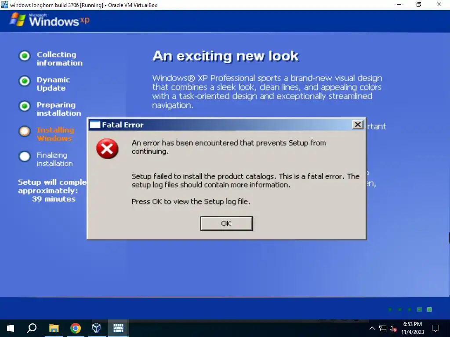Click the Fatal Error title bar icon
The width and height of the screenshot is (450, 337).
click(95, 125)
